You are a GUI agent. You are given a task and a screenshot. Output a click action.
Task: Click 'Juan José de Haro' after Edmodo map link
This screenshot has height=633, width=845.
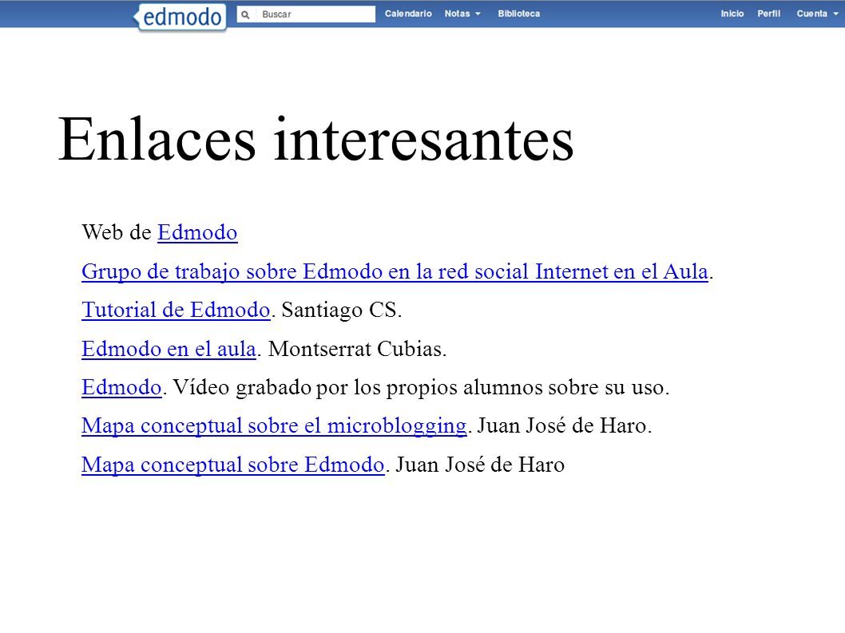(480, 465)
